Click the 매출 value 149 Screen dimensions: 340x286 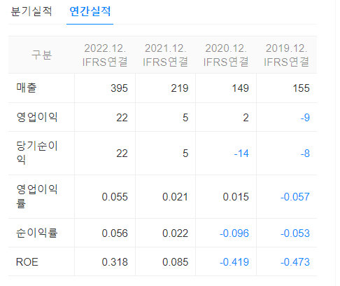click(x=240, y=88)
